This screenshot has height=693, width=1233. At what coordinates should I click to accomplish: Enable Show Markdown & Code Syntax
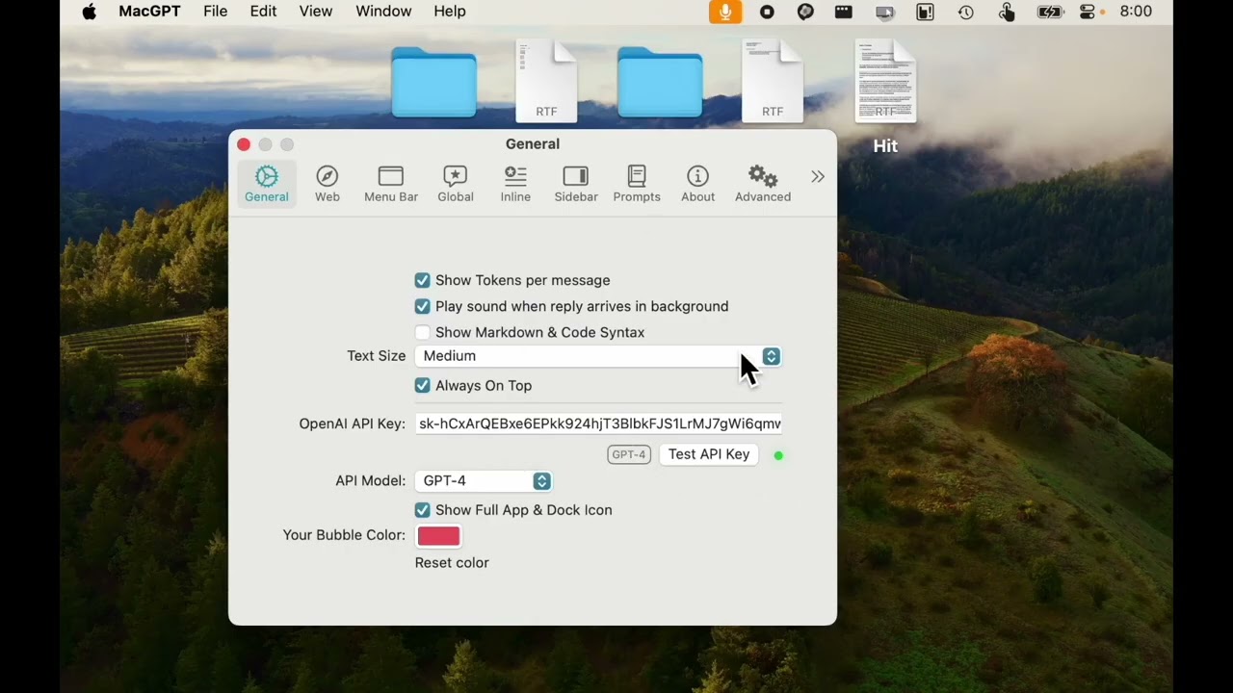422,332
